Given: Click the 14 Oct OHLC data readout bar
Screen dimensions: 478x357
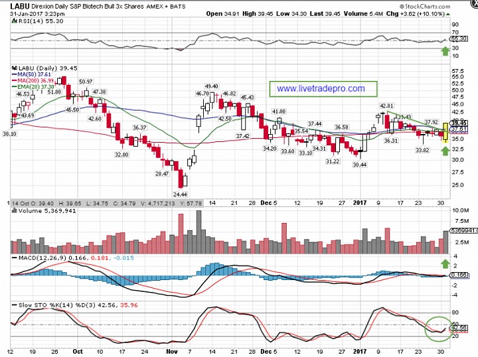Looking at the screenshot, I should point(107,203).
